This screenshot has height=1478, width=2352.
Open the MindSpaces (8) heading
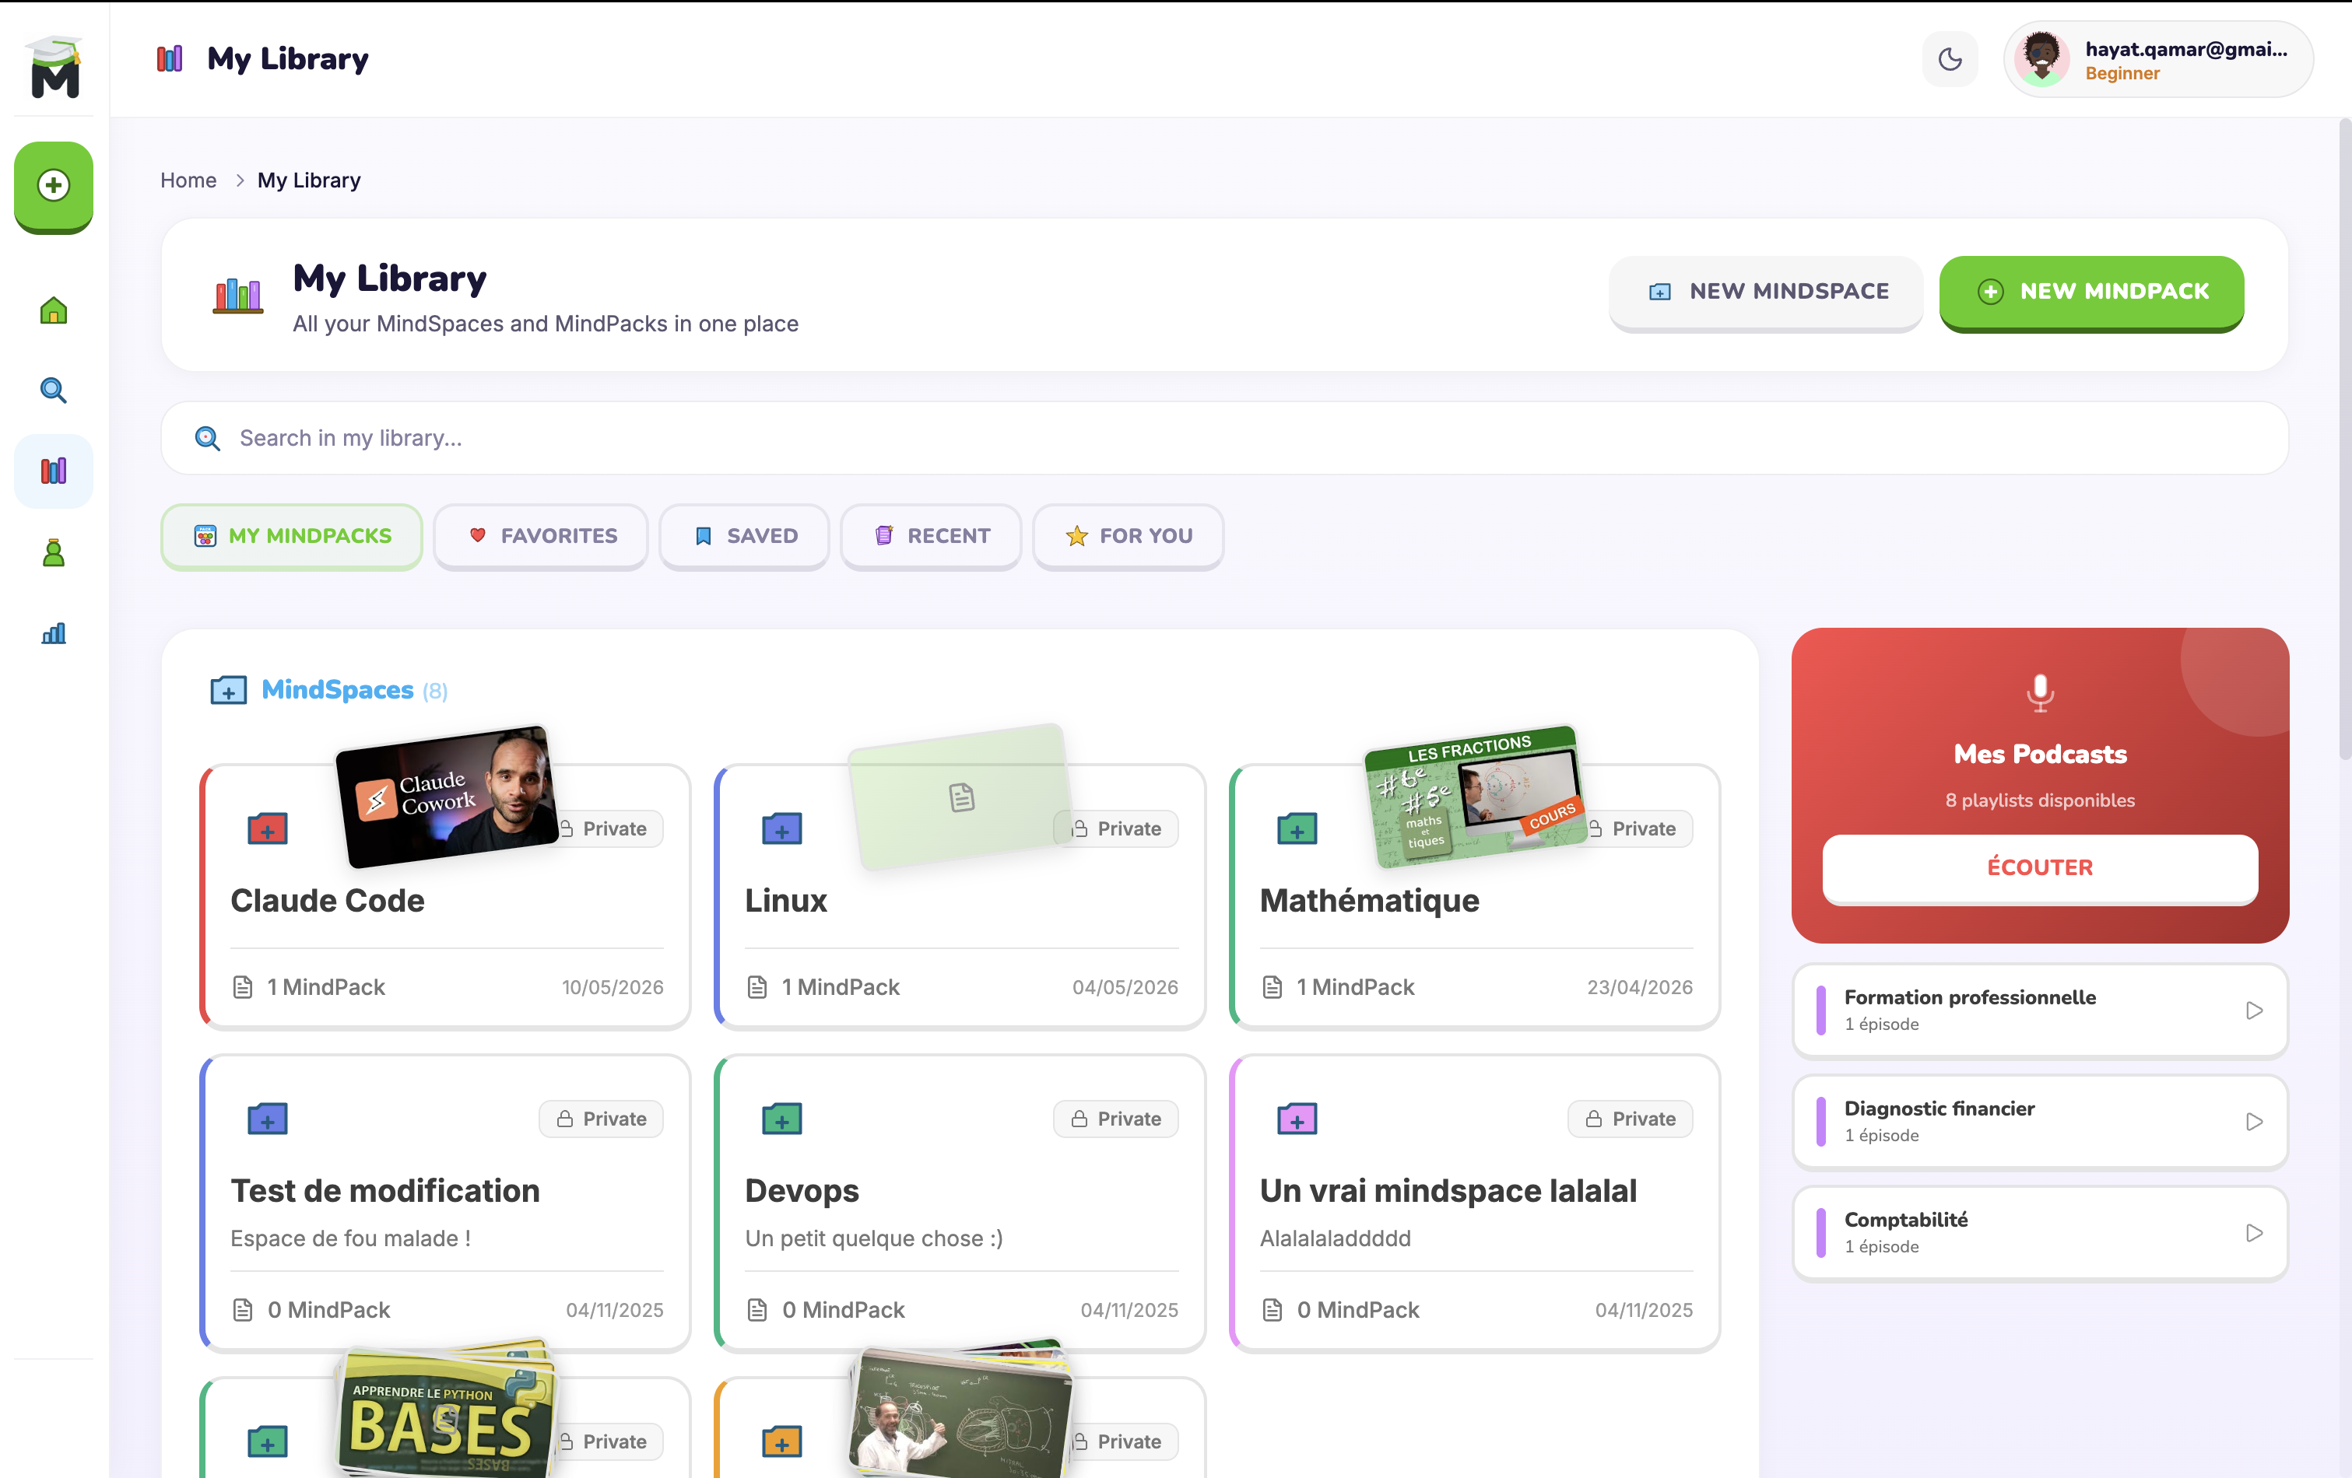coord(353,690)
